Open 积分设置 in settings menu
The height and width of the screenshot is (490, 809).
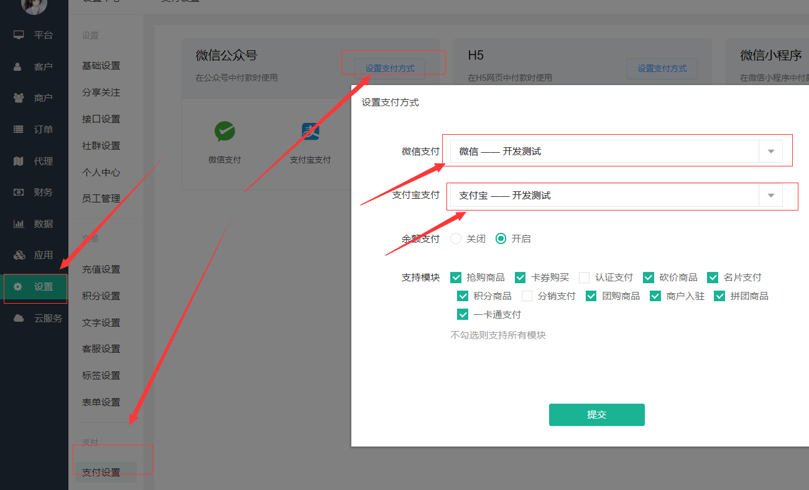pos(101,296)
